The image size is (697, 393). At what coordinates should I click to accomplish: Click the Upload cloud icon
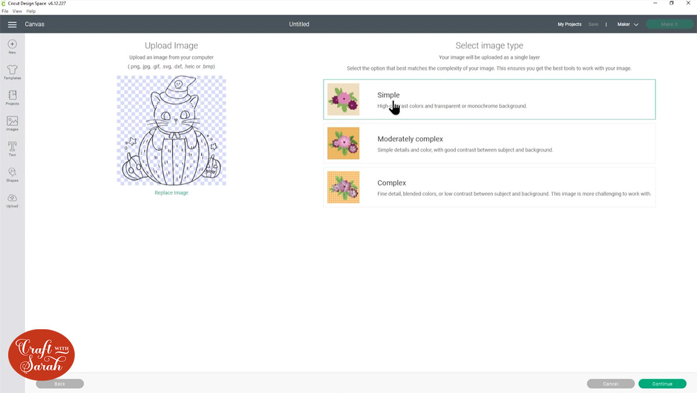click(x=12, y=198)
